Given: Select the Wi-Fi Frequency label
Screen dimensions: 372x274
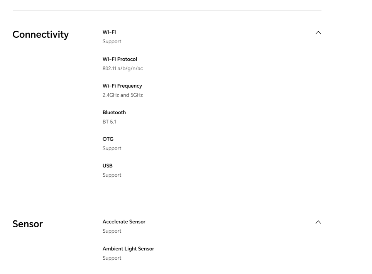Looking at the screenshot, I should coord(122,86).
